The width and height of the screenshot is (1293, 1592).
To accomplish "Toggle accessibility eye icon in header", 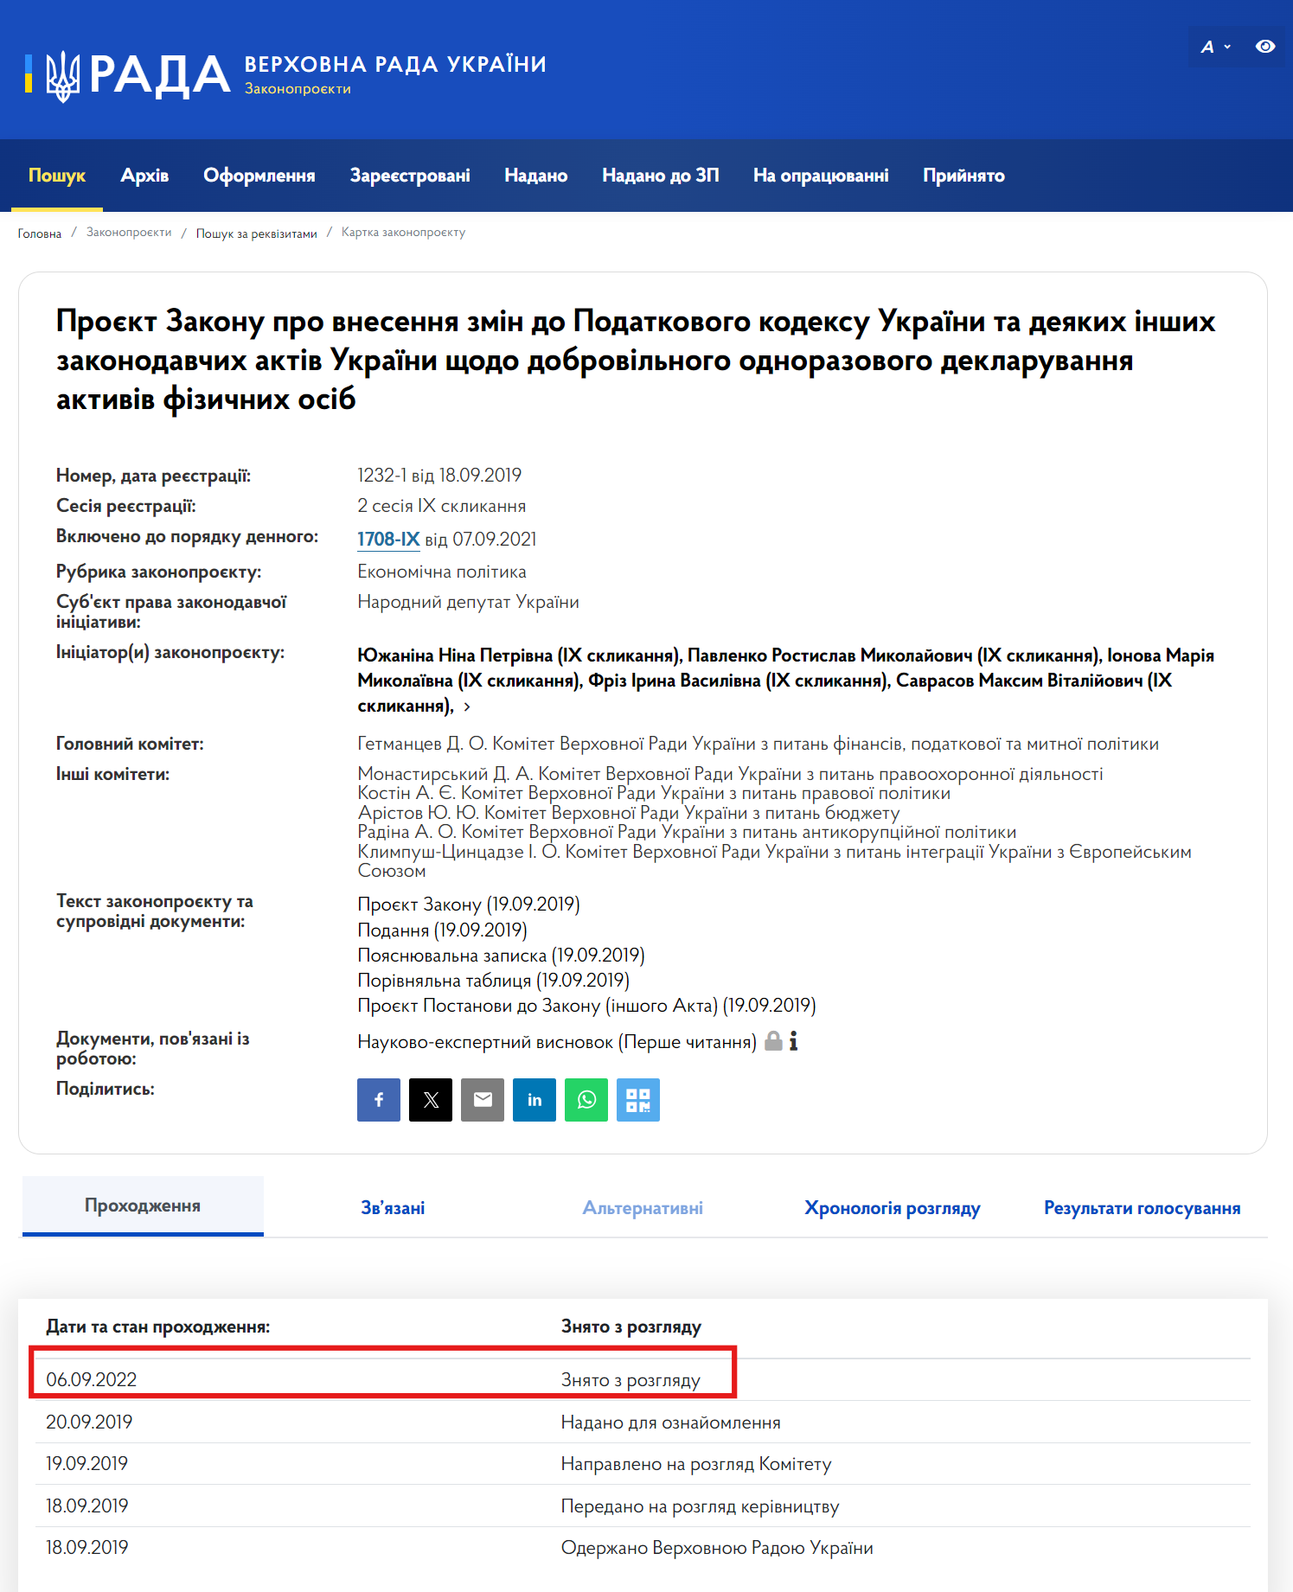I will pos(1265,47).
